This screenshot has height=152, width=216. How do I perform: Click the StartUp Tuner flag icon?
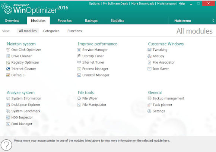coord(79,56)
